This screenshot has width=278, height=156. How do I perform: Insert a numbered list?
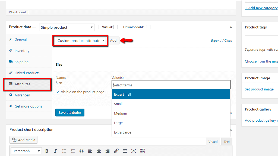[73, 151]
